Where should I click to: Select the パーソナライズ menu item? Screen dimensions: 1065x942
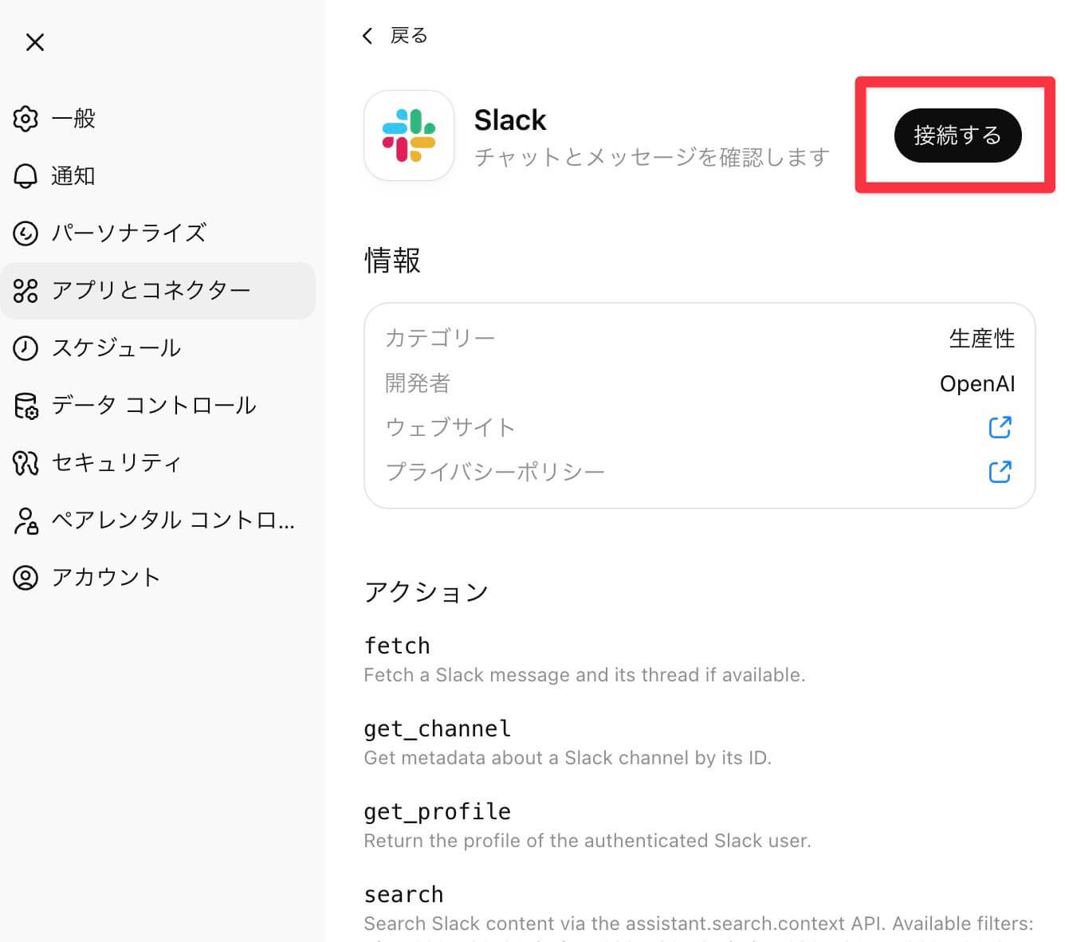pyautogui.click(x=129, y=234)
